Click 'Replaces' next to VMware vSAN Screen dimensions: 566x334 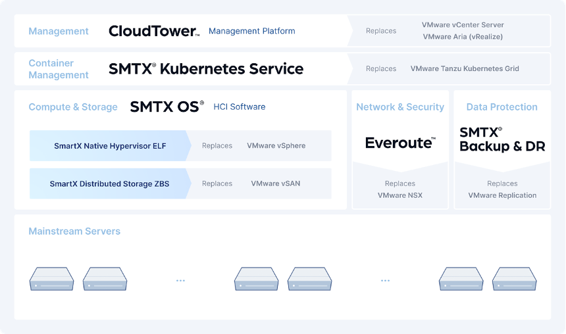217,183
